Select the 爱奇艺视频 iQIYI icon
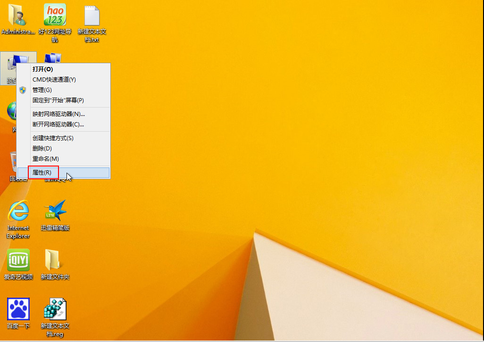Viewport: 484px width, 342px height. 18,260
